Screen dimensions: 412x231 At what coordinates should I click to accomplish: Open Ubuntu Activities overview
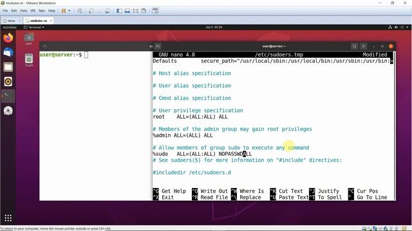10,27
